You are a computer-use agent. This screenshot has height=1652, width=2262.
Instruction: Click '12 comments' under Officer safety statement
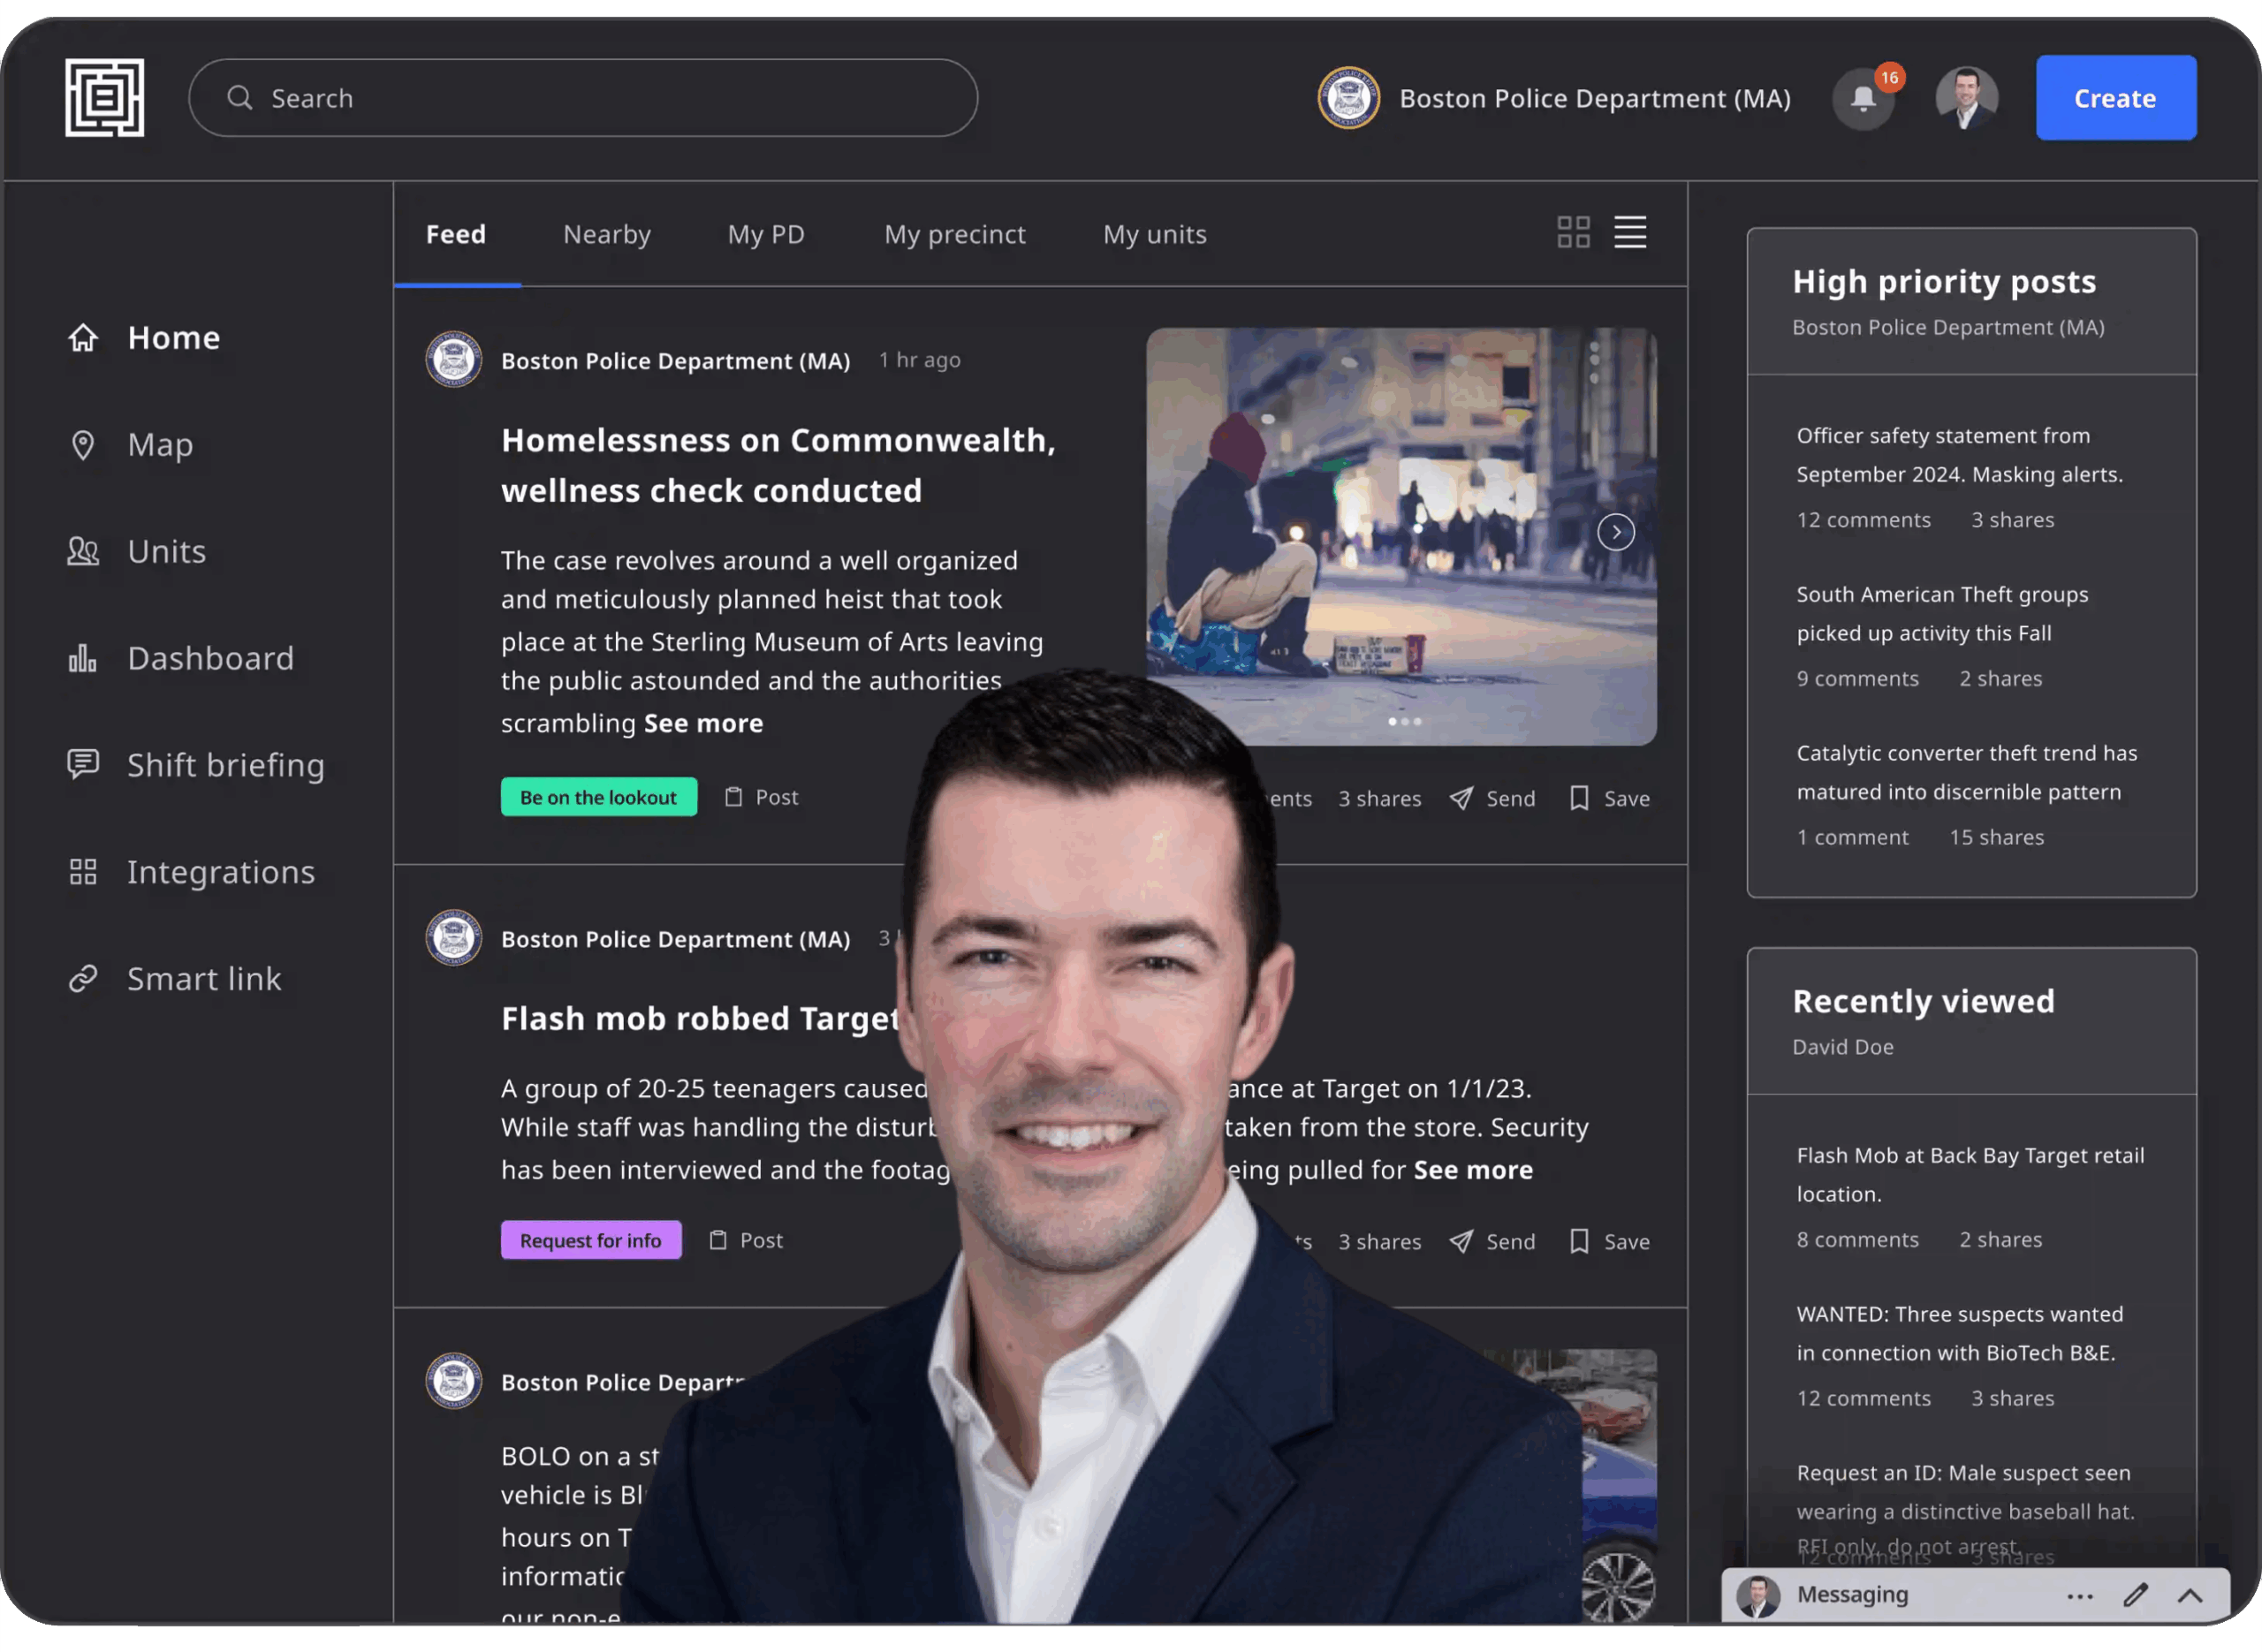coord(1863,521)
